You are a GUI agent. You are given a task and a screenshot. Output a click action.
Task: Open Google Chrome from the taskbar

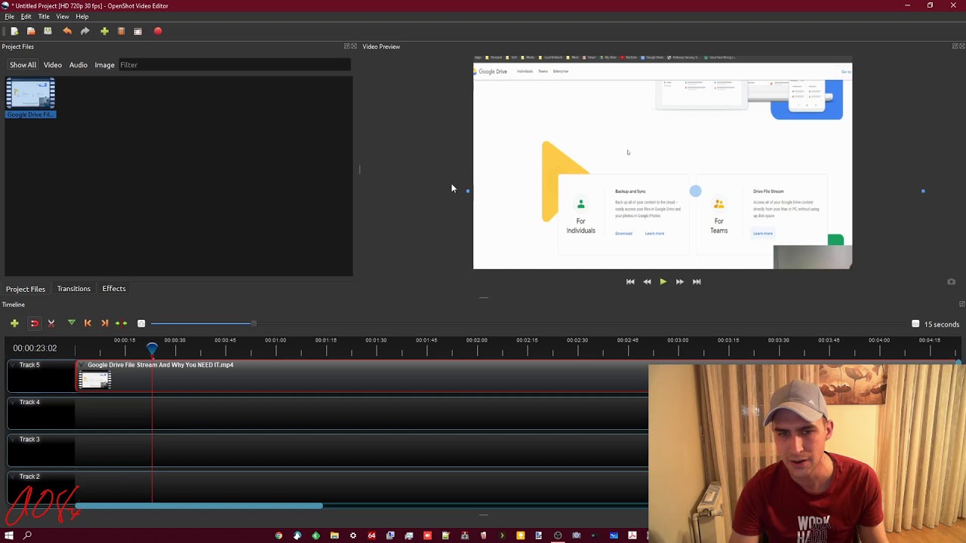[278, 535]
